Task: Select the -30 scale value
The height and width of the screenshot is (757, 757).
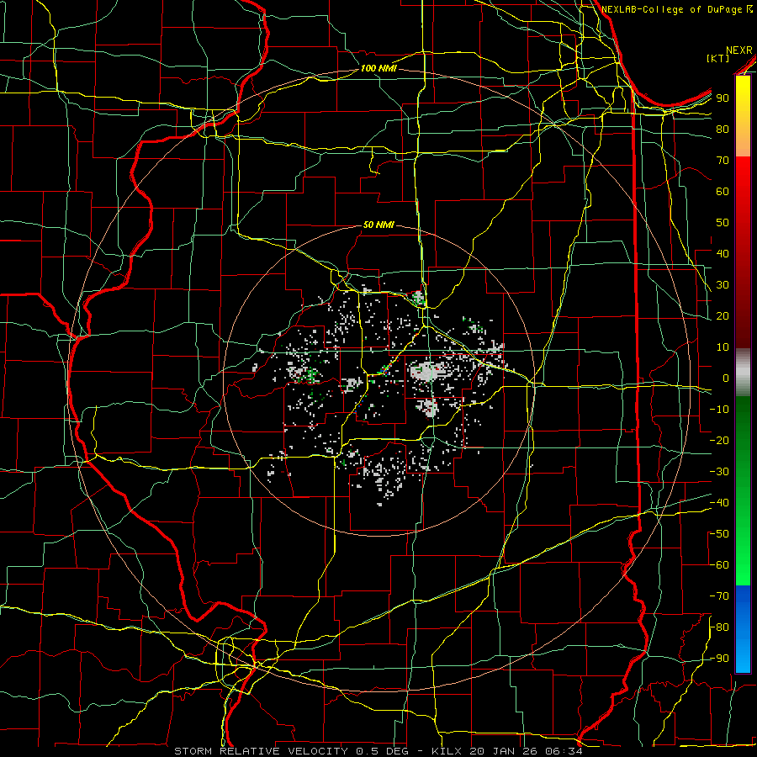Action: click(x=719, y=472)
